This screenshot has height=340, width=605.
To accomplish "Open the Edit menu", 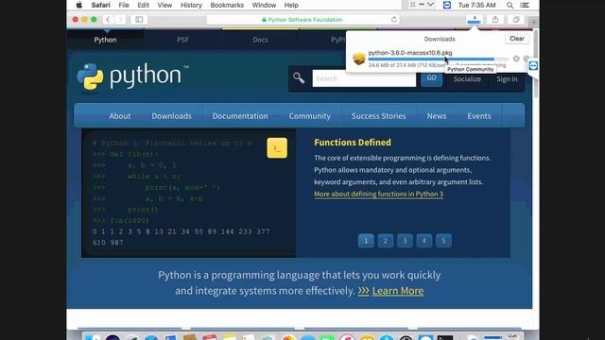I will (x=143, y=5).
